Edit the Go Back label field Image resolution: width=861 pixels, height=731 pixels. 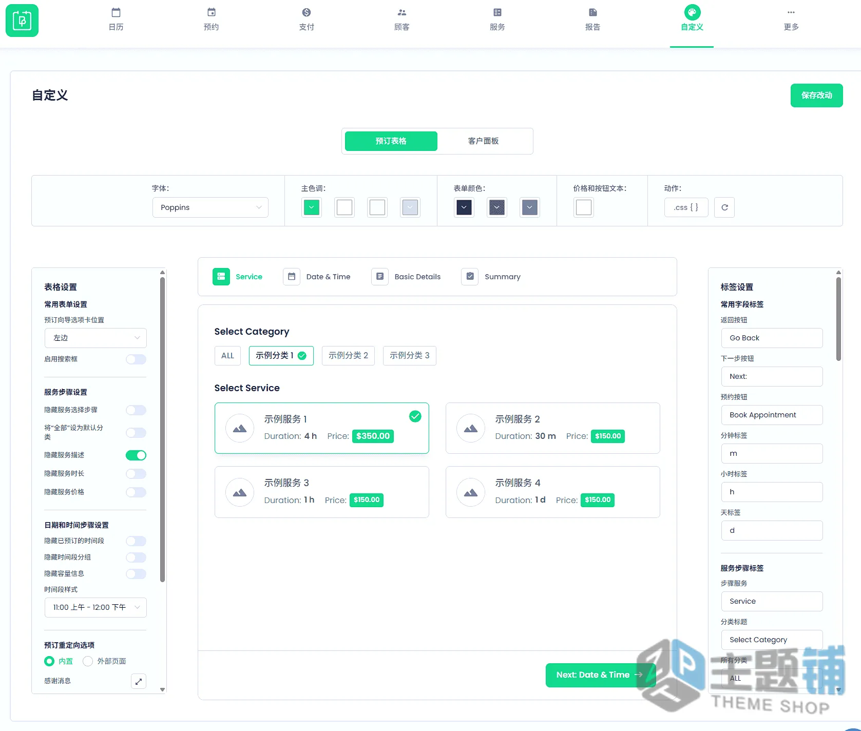(772, 338)
